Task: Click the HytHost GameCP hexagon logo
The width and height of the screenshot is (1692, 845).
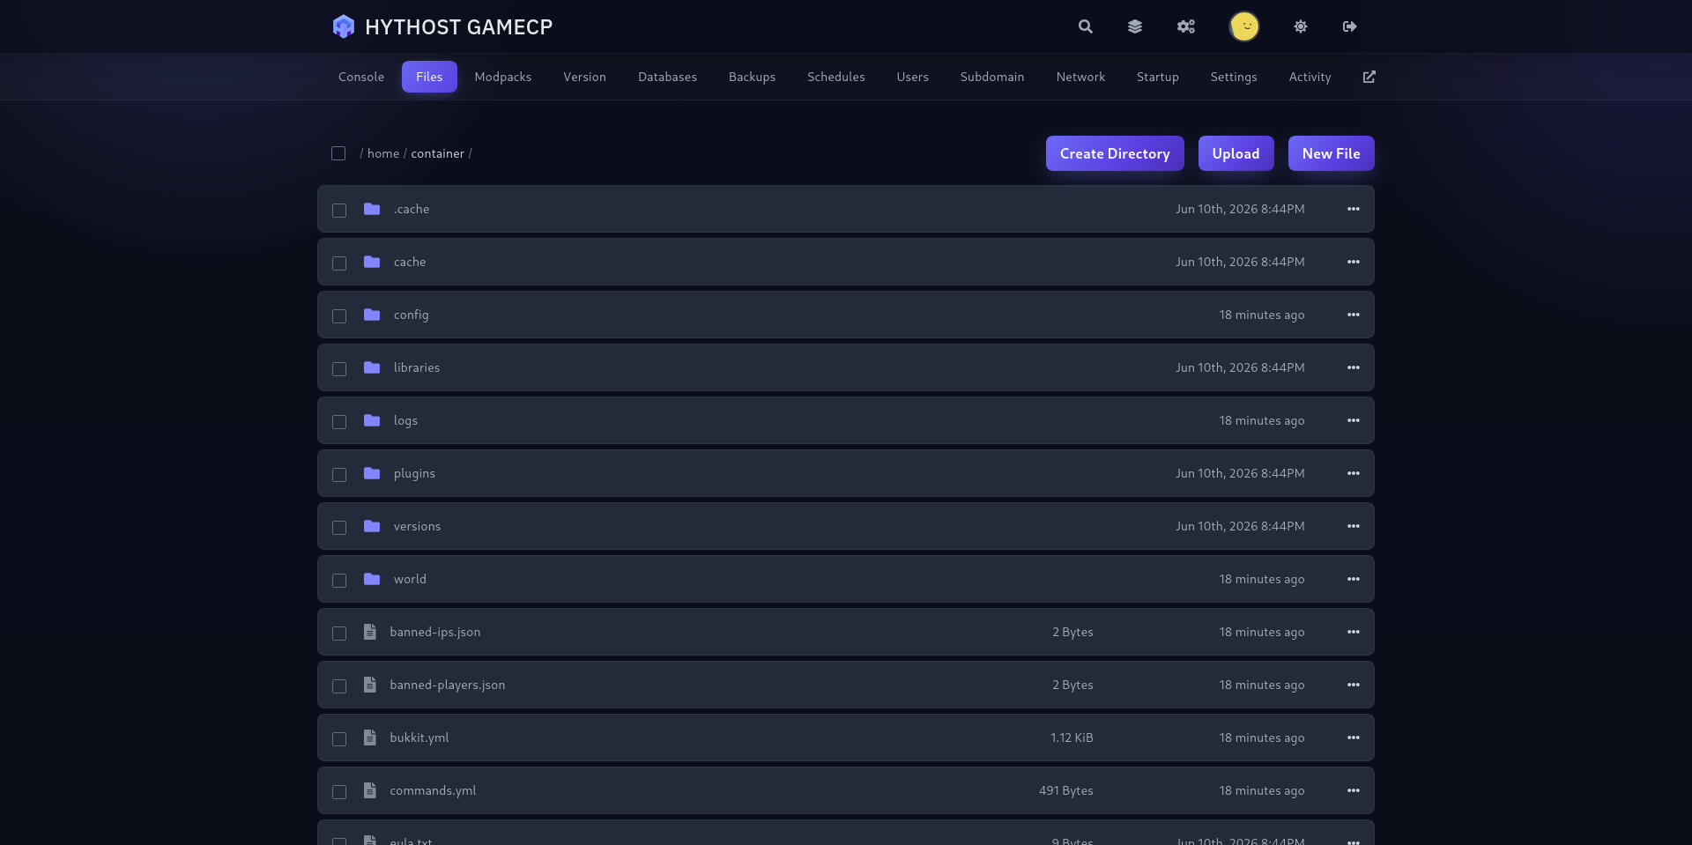Action: (x=344, y=26)
